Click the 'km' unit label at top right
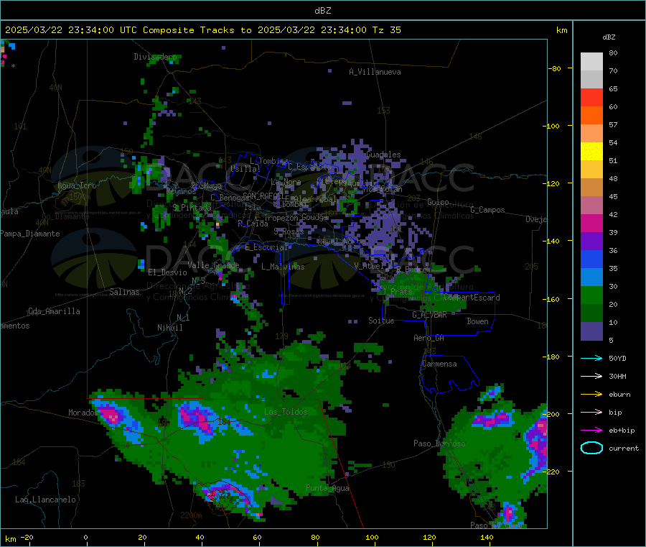The height and width of the screenshot is (547, 646). 562,30
